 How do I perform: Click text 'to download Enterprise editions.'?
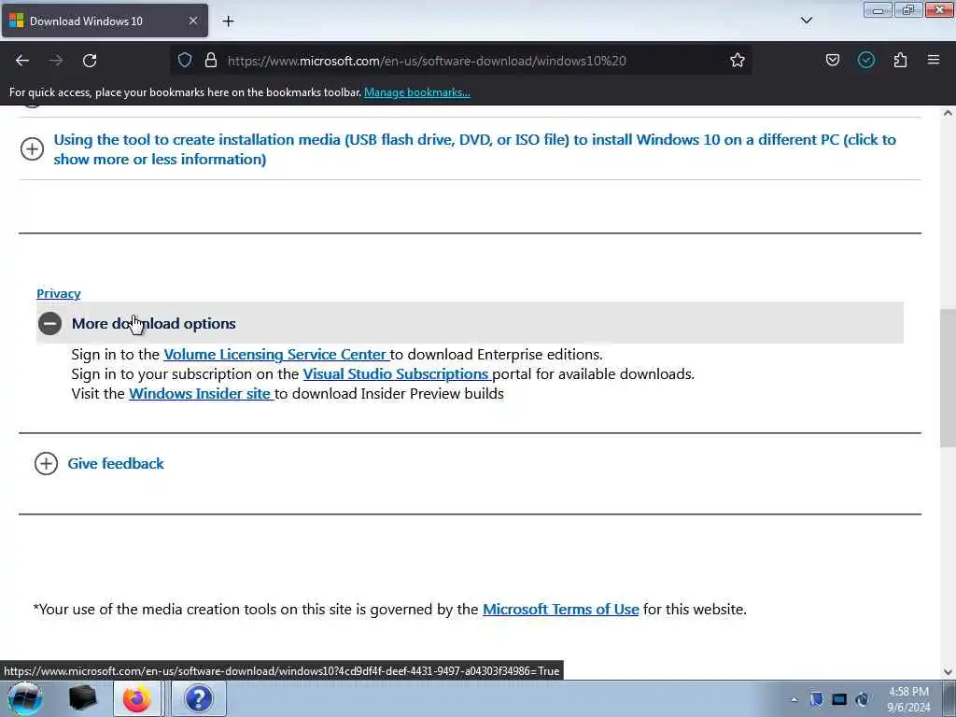pyautogui.click(x=497, y=354)
